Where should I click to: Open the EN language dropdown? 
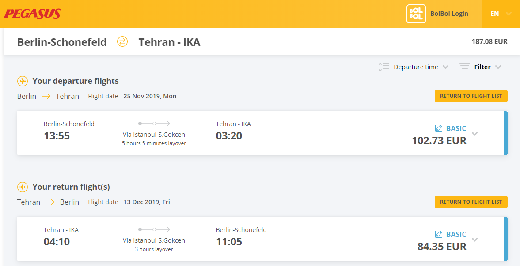(501, 14)
